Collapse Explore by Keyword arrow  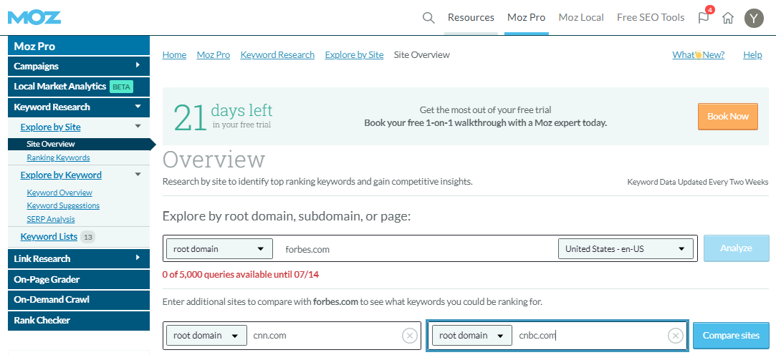point(138,175)
